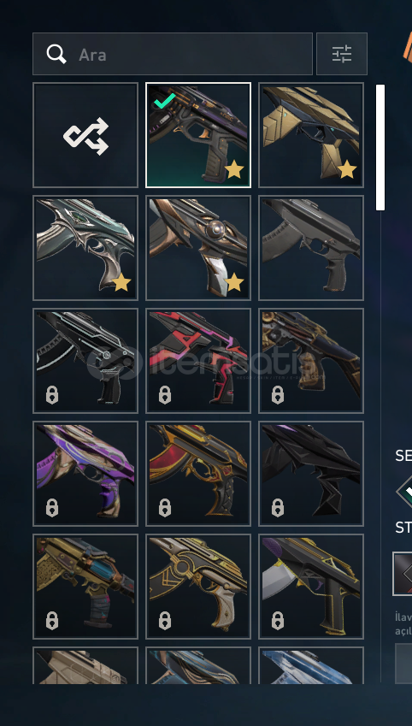
Task: Click the lock icon on black gold-outline skin
Action: click(278, 621)
